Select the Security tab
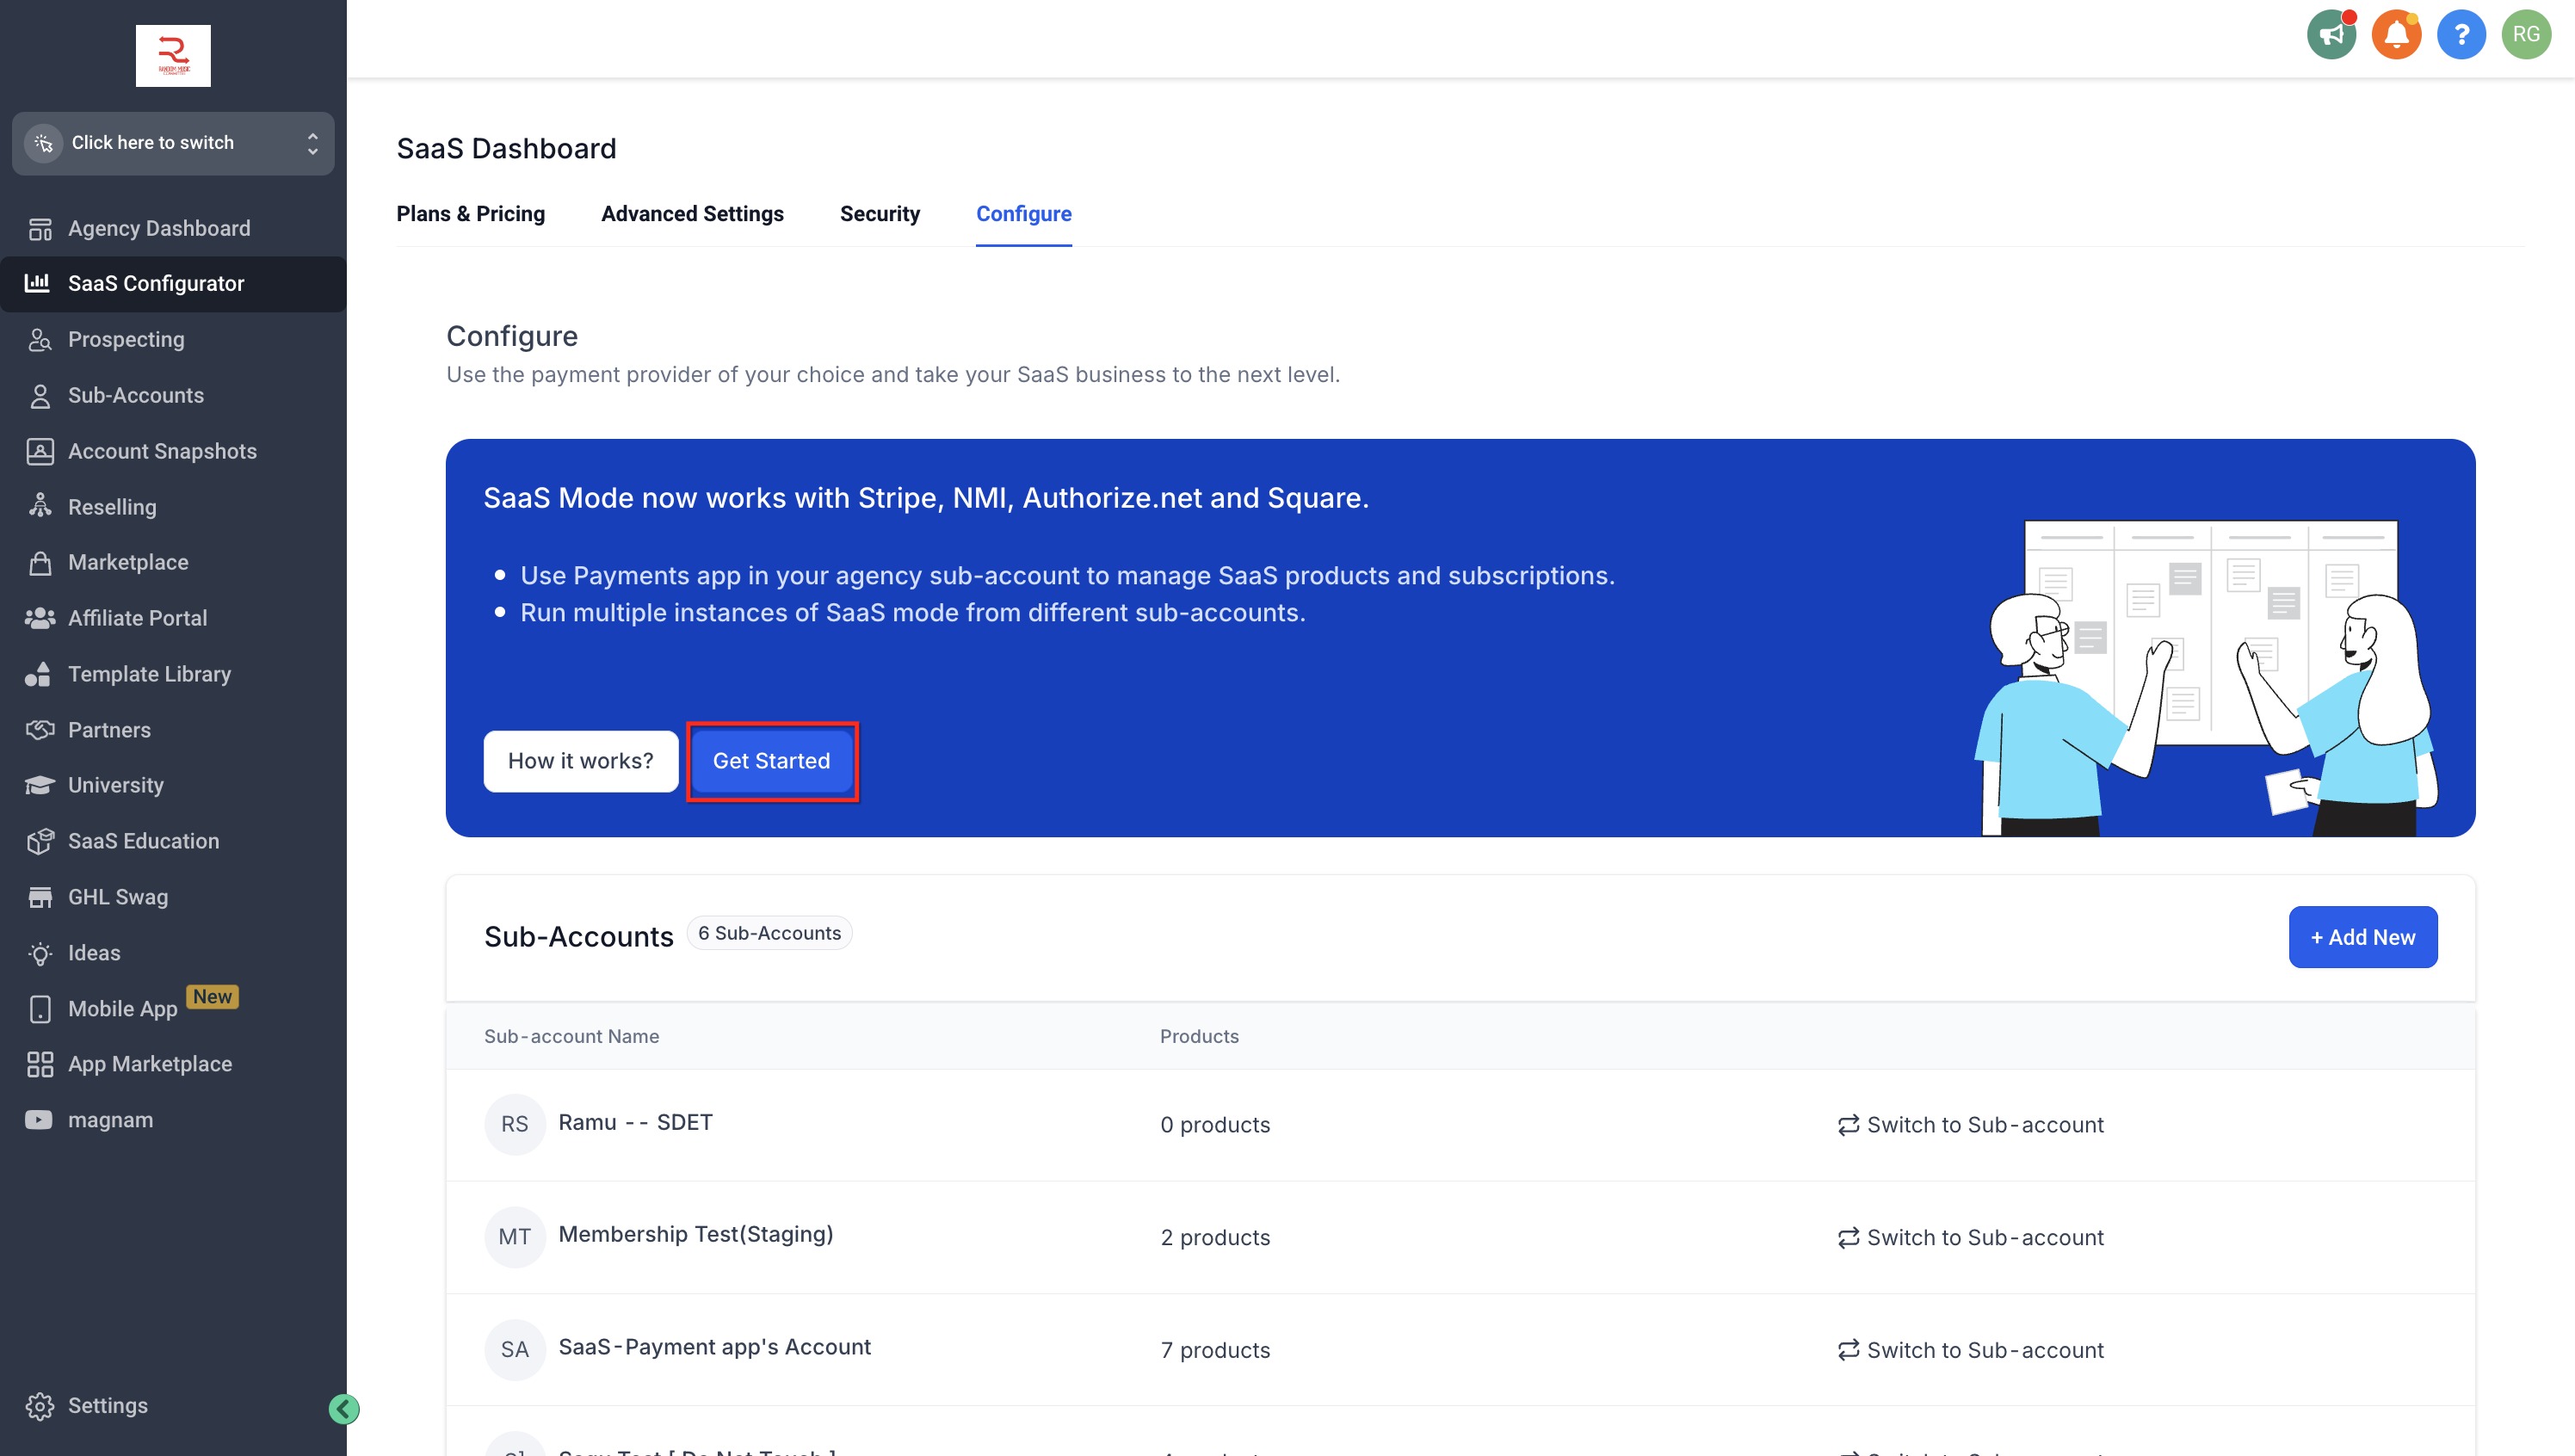The image size is (2575, 1456). (879, 214)
